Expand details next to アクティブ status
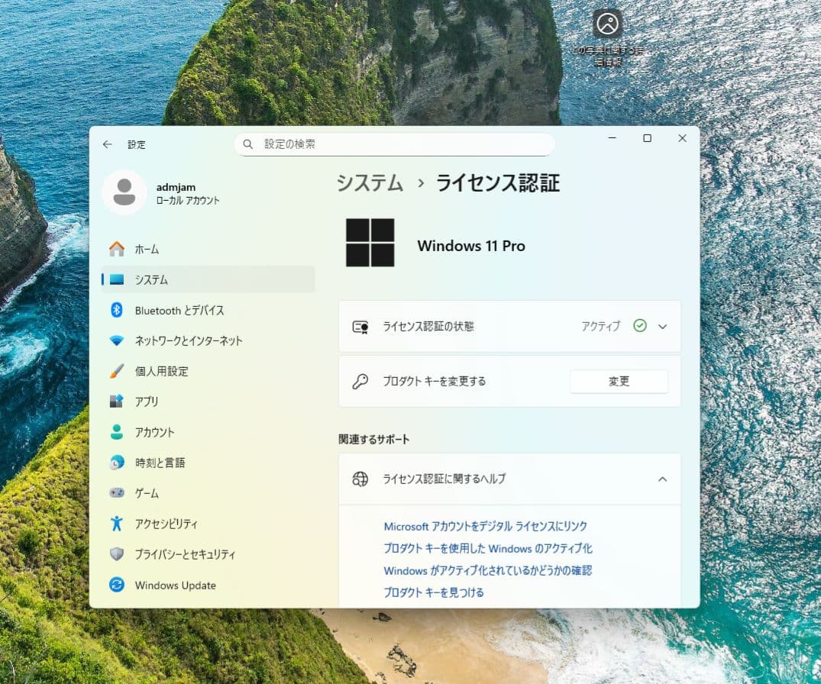821x684 pixels. click(662, 326)
